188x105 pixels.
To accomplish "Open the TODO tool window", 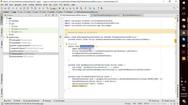I will [x=17, y=101].
